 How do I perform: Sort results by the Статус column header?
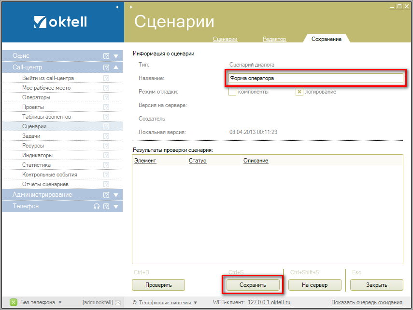[x=198, y=161]
